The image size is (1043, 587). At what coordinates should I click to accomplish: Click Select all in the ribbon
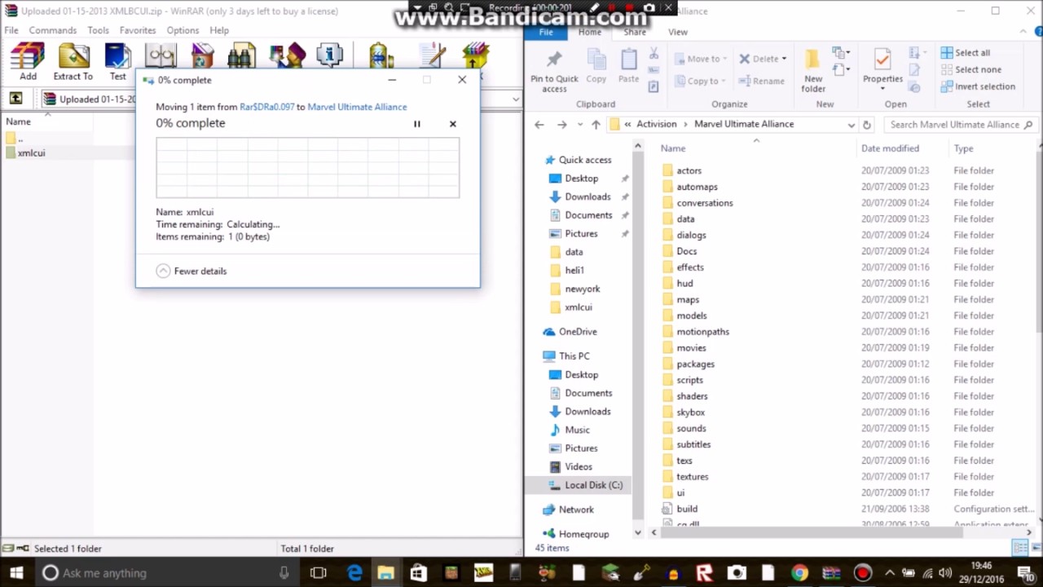tap(966, 52)
